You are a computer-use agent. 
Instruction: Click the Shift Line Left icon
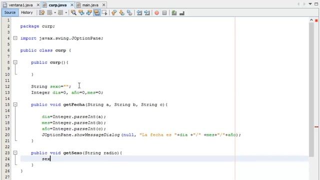139,13
